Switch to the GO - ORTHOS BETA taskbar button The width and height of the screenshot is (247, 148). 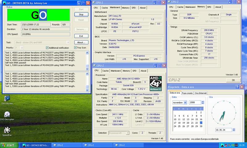point(36,145)
